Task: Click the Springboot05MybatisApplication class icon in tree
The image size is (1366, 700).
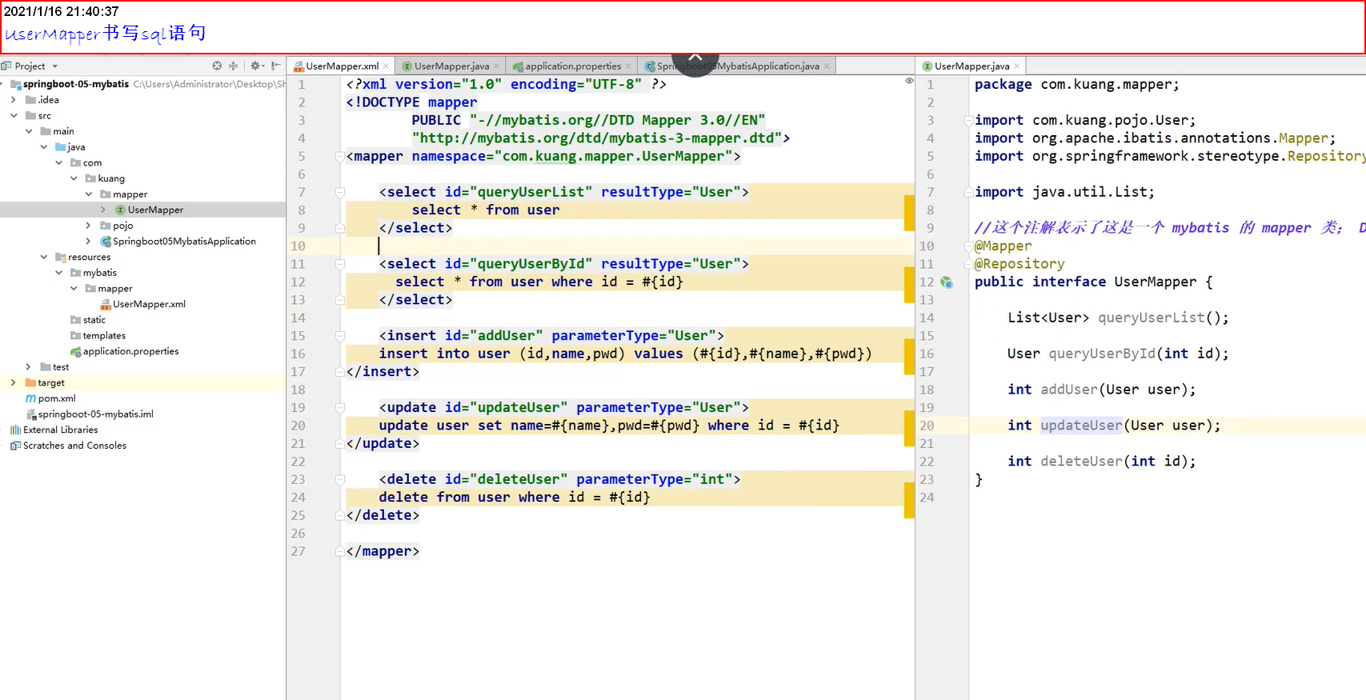Action: pyautogui.click(x=106, y=241)
